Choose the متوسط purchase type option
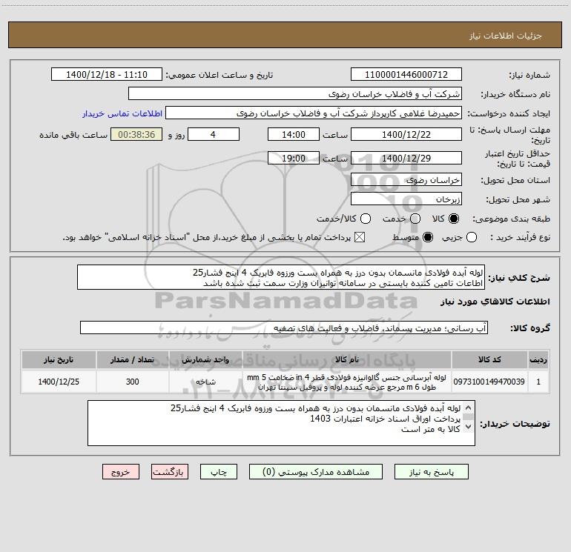This screenshot has width=571, height=552. 428,237
